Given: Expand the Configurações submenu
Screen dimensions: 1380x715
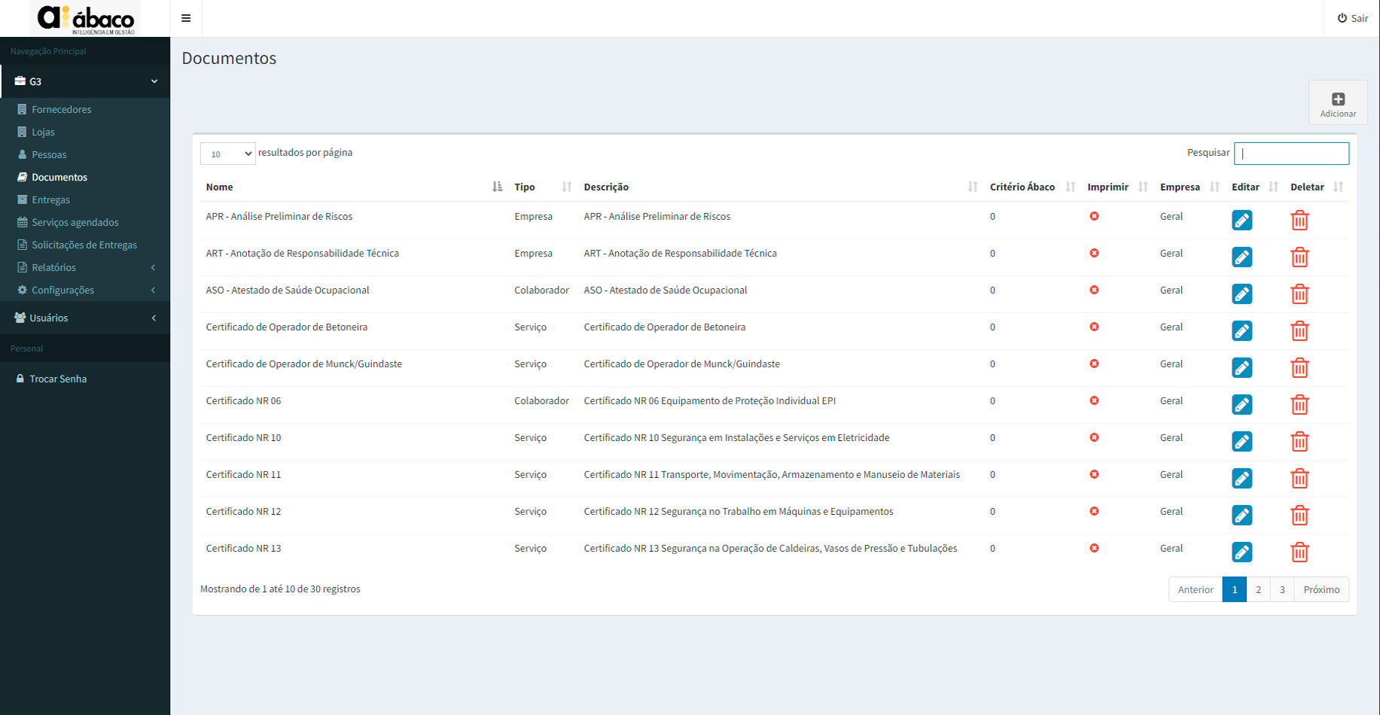Looking at the screenshot, I should point(85,290).
